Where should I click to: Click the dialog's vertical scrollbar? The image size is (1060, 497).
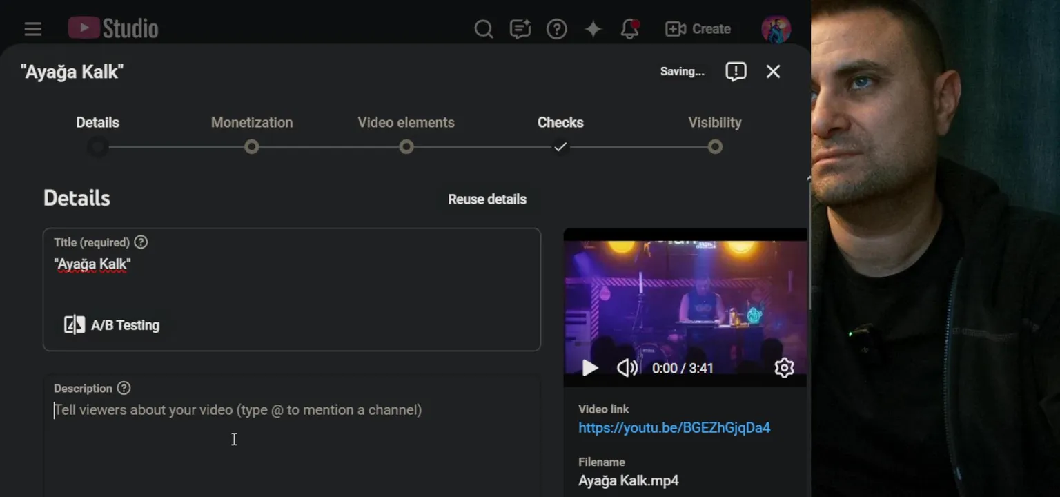click(x=809, y=245)
